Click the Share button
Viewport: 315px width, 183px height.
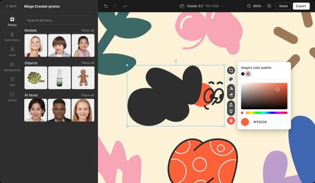click(x=283, y=6)
